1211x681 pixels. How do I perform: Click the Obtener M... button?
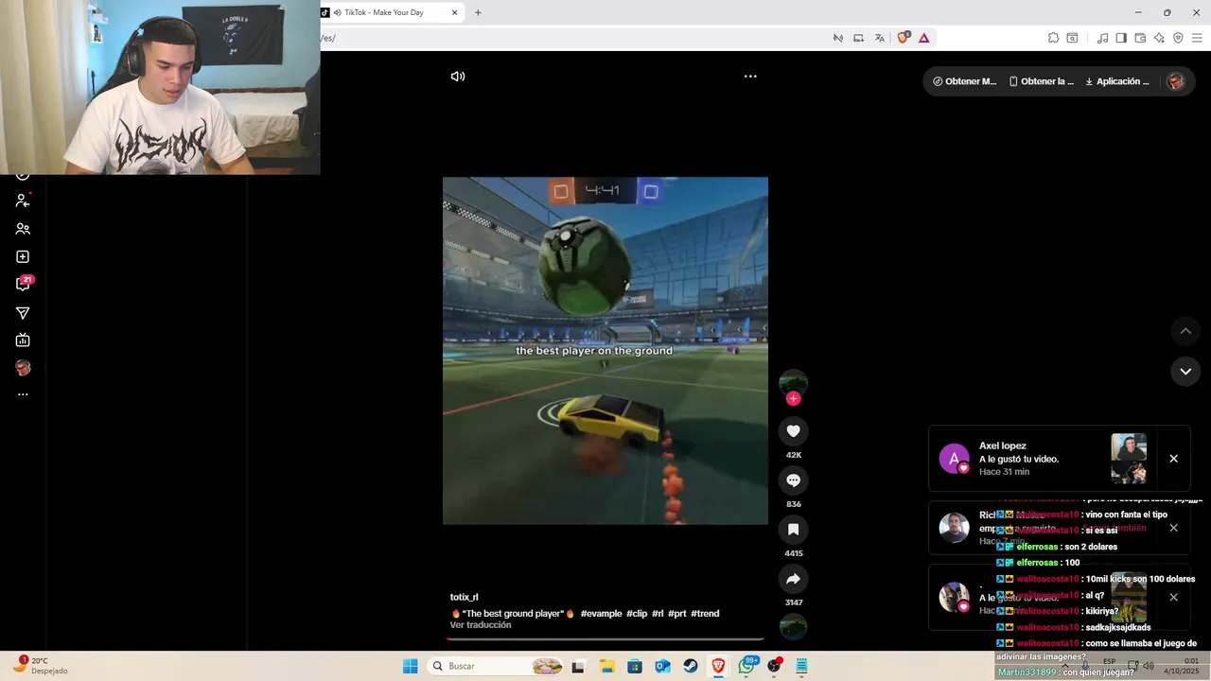coord(965,81)
